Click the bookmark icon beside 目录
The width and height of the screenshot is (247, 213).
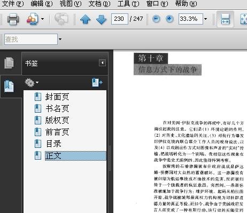38,144
